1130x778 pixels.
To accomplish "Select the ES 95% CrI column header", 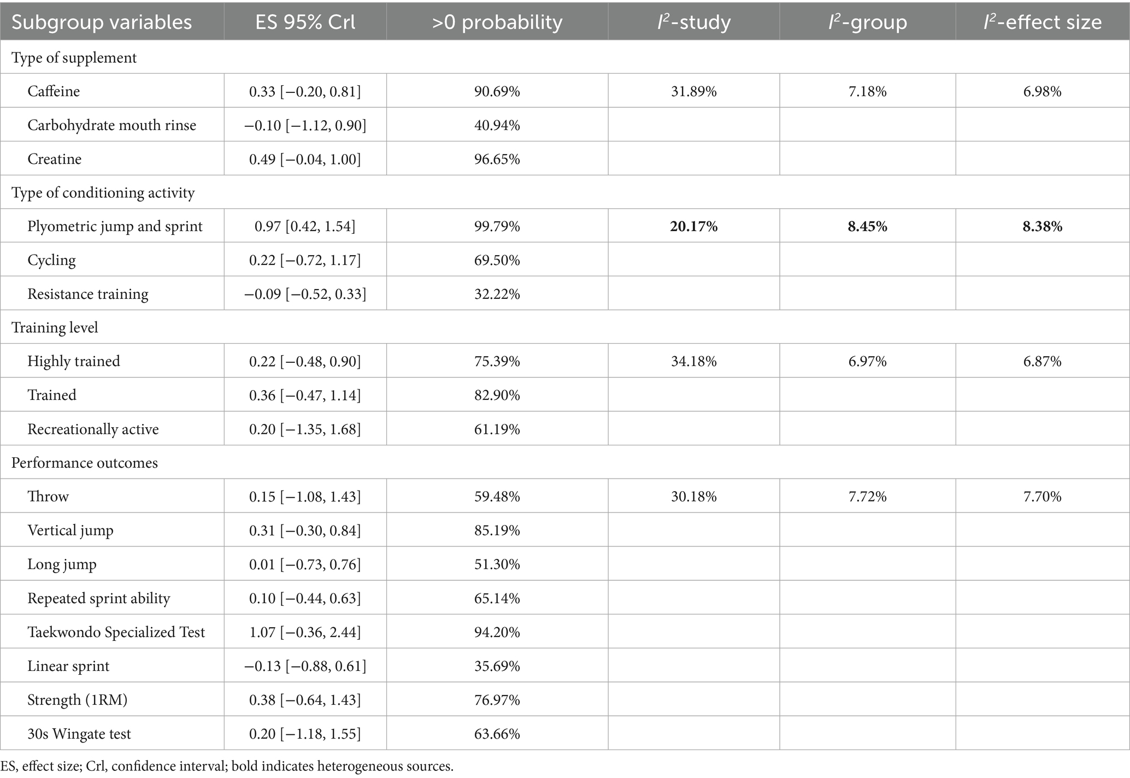I will pyautogui.click(x=305, y=22).
